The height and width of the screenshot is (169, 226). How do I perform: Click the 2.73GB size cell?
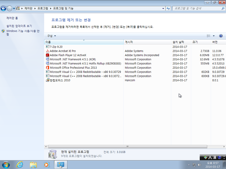[205, 51]
